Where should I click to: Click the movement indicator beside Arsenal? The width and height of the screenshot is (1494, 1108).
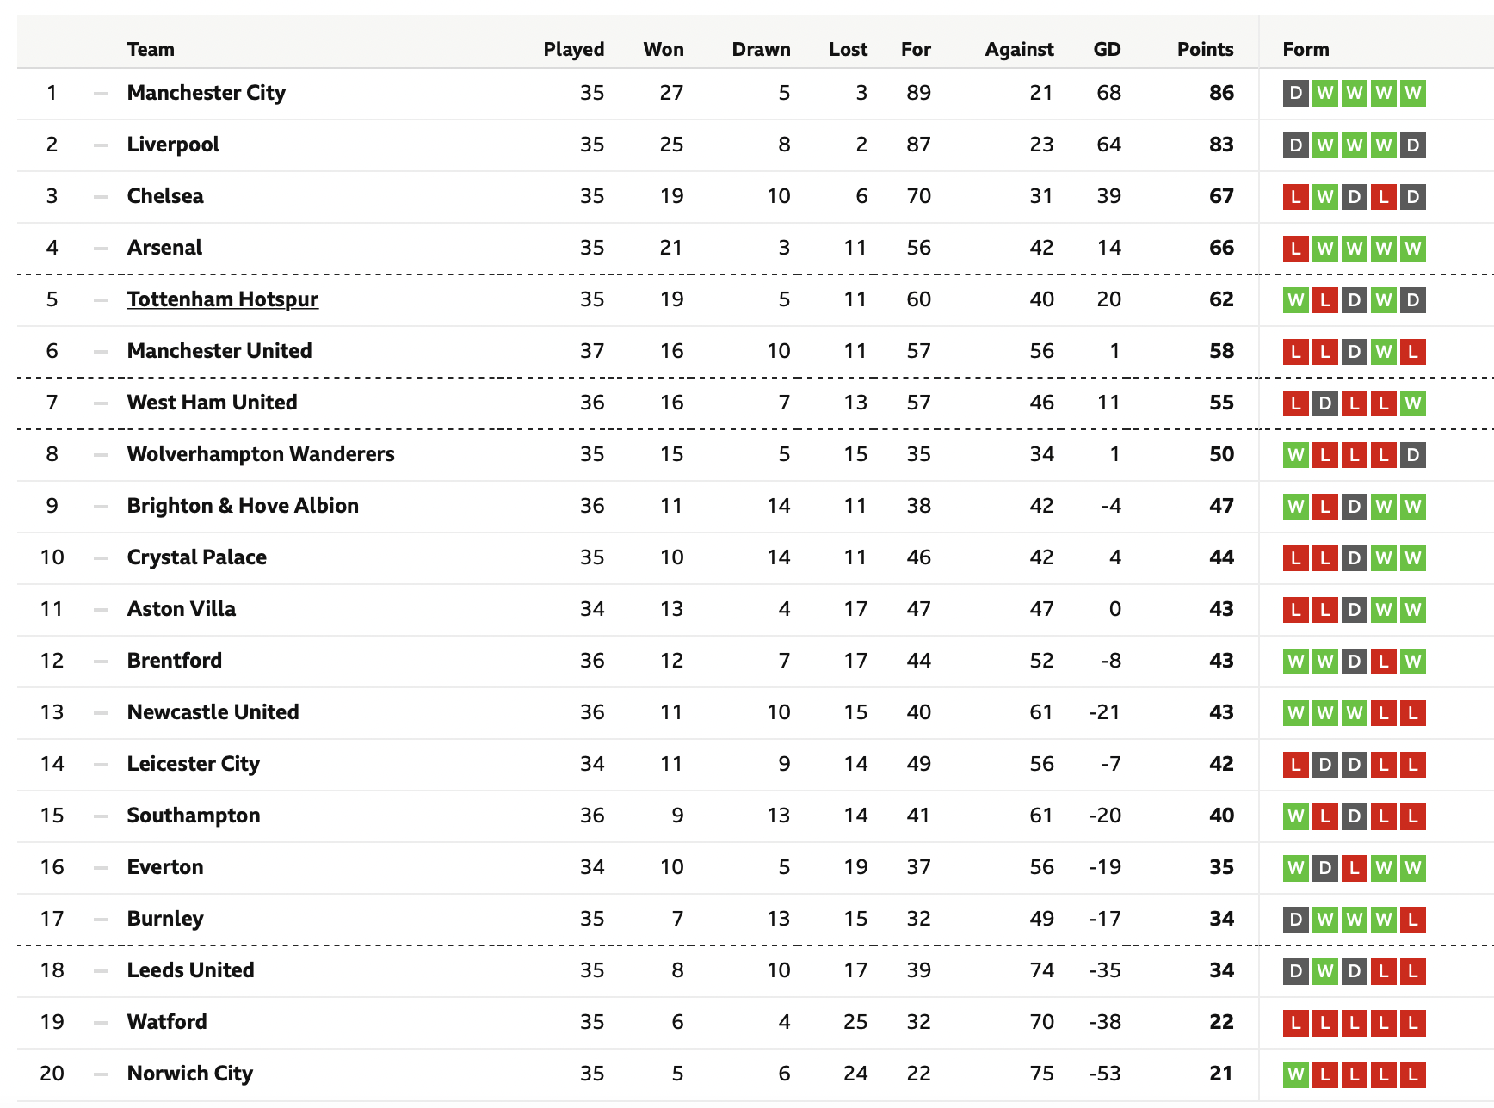tap(101, 248)
